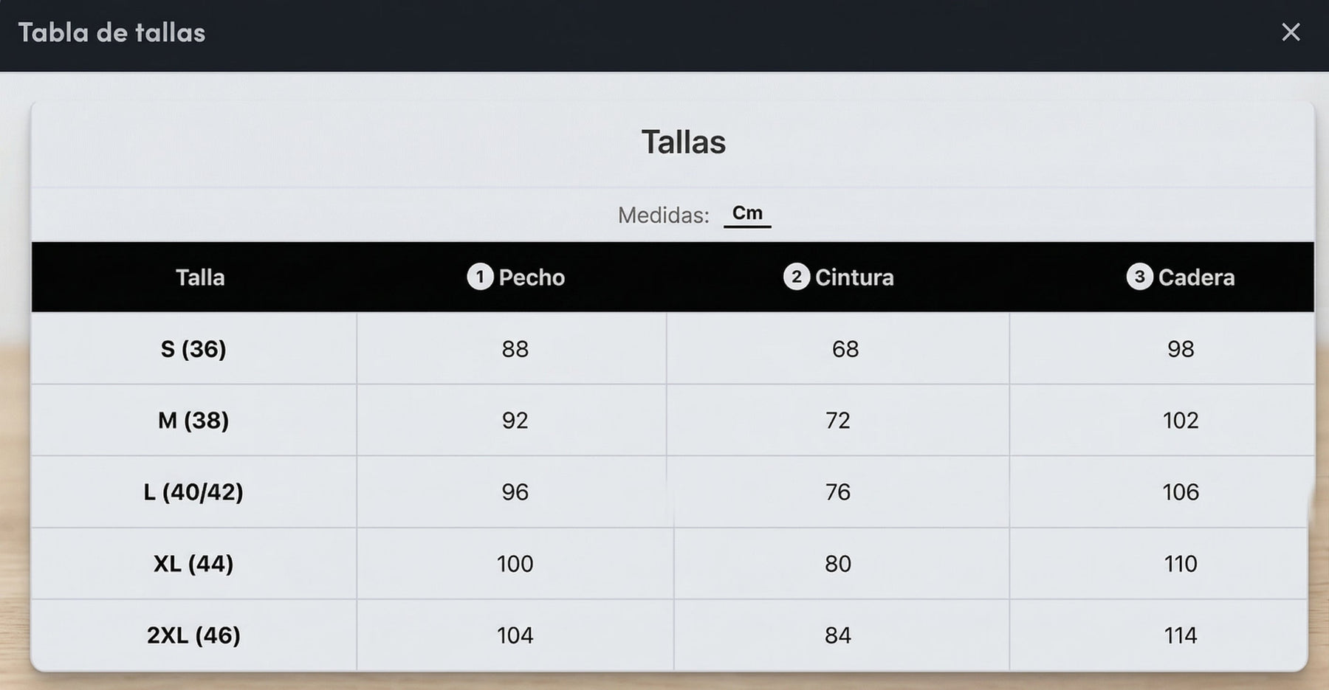Click Pecho value 88 for size S
The image size is (1329, 690).
coord(515,349)
